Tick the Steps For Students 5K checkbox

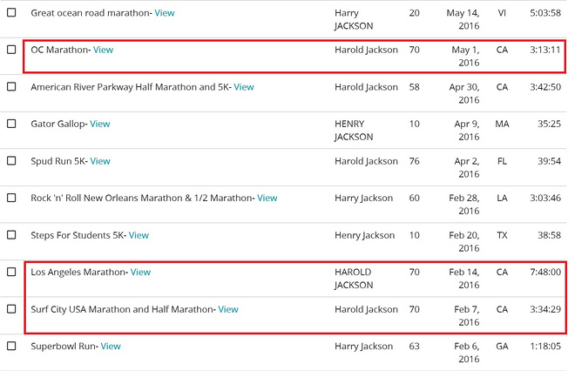[x=11, y=235]
